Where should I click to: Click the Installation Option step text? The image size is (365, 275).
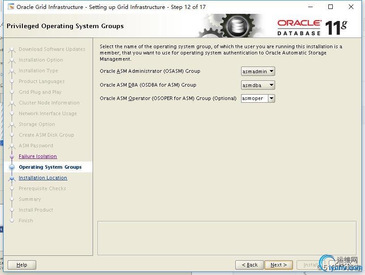(41, 60)
